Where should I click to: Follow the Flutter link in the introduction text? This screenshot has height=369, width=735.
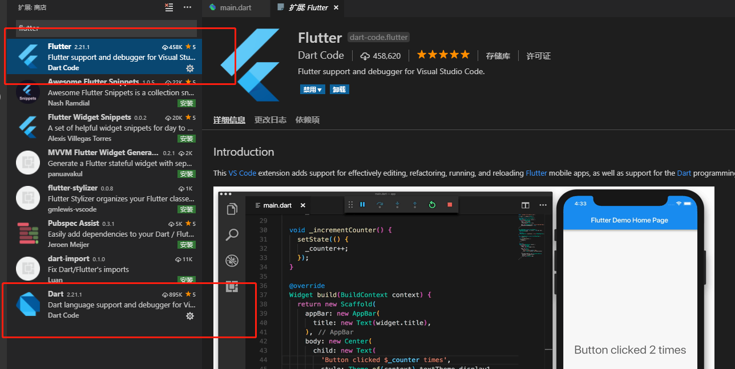coord(536,173)
